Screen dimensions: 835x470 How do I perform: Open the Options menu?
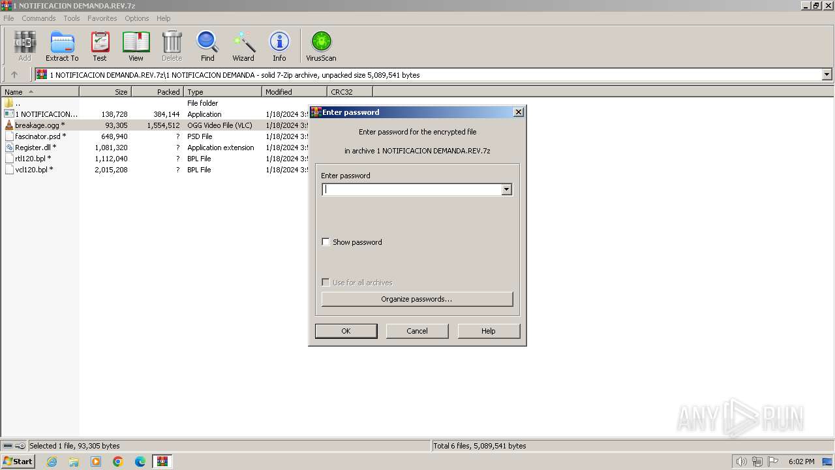pos(137,18)
